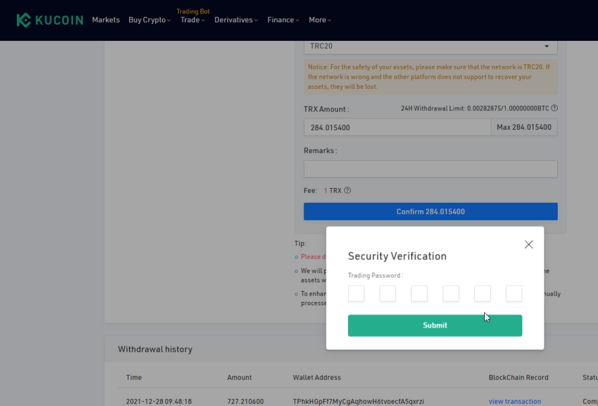
Task: Open the Finance menu
Action: pos(283,20)
